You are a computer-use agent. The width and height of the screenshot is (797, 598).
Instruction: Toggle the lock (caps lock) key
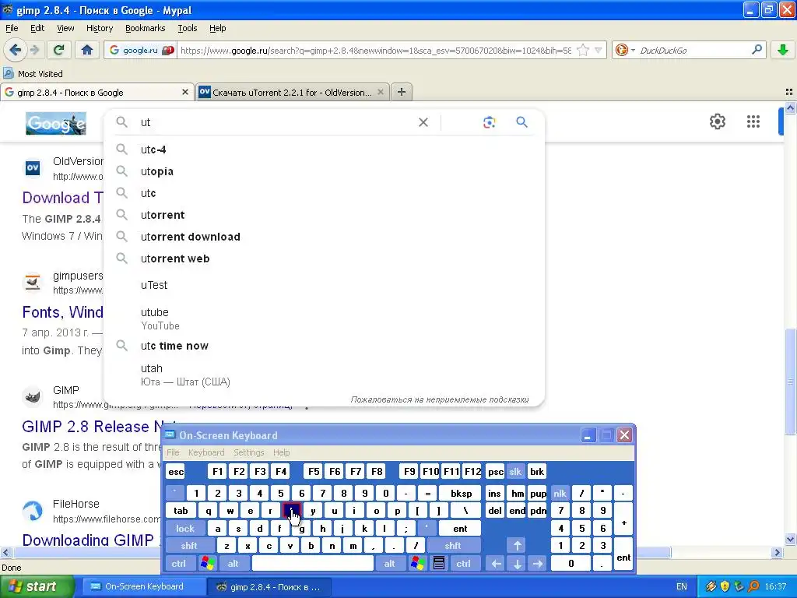tap(185, 529)
